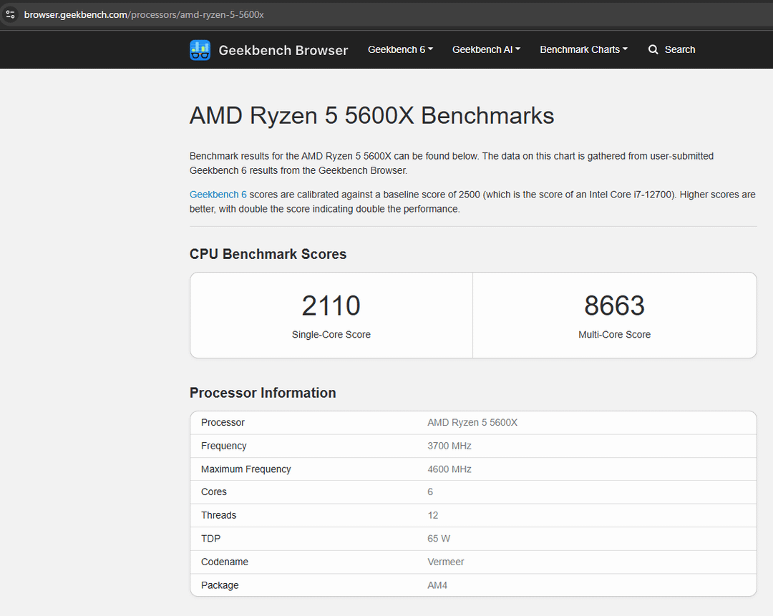Click the 3700 MHz Frequency value
The width and height of the screenshot is (773, 616).
(449, 446)
